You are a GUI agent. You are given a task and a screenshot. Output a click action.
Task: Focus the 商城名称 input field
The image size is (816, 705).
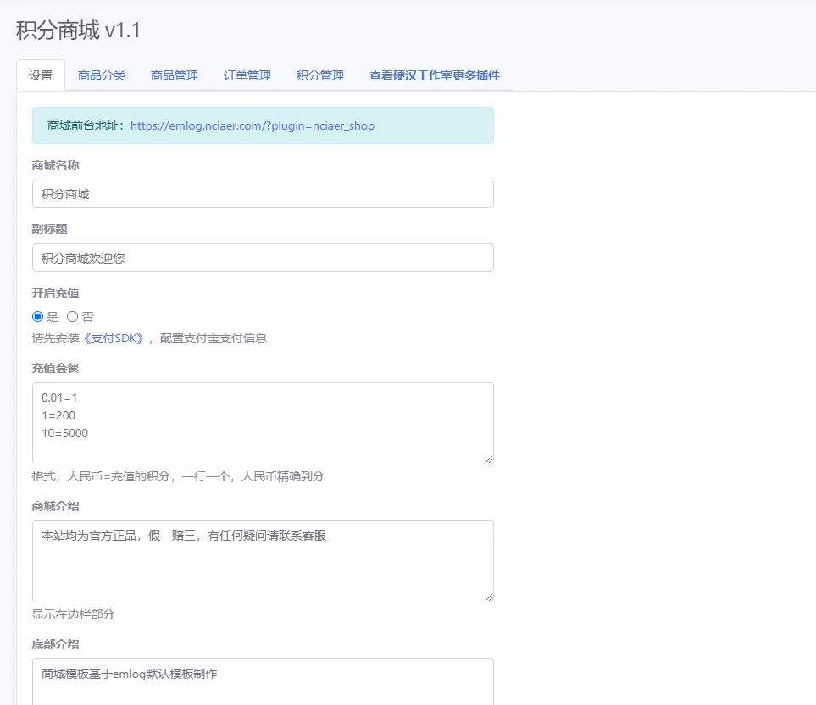(263, 193)
